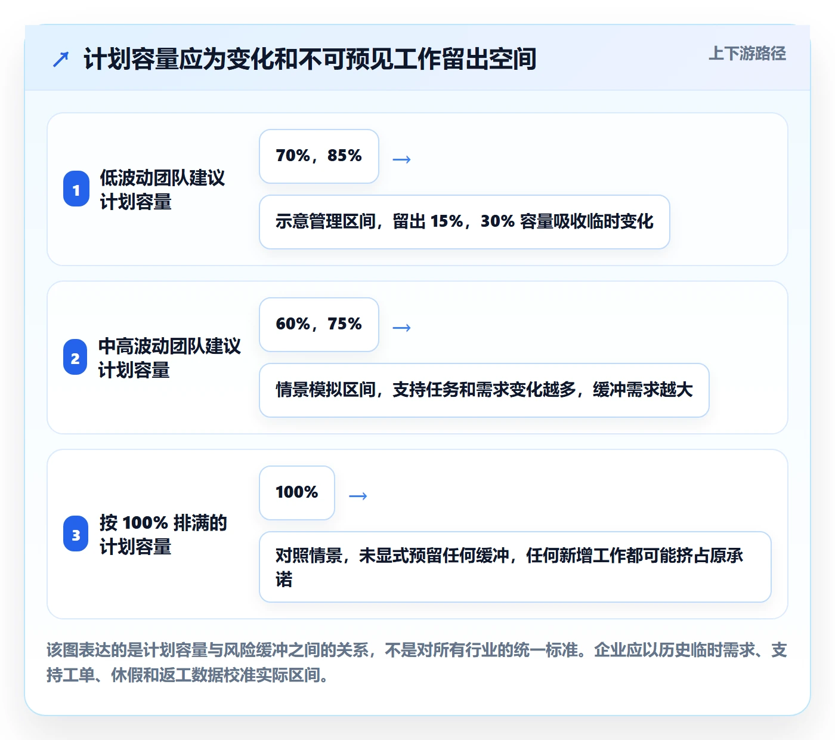The height and width of the screenshot is (740, 835).
Task: Click number badge 1 for 低波动团队
Action: click(x=76, y=189)
